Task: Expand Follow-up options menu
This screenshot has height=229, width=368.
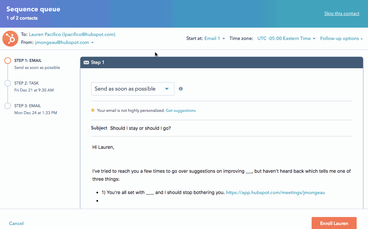Action: (x=342, y=38)
